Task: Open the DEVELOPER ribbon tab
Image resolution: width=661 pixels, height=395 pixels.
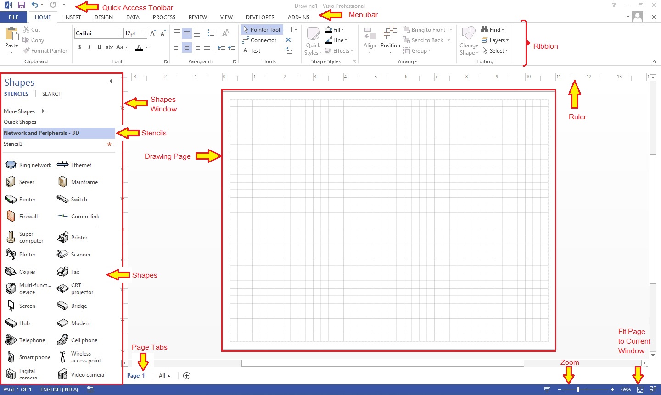Action: click(260, 17)
